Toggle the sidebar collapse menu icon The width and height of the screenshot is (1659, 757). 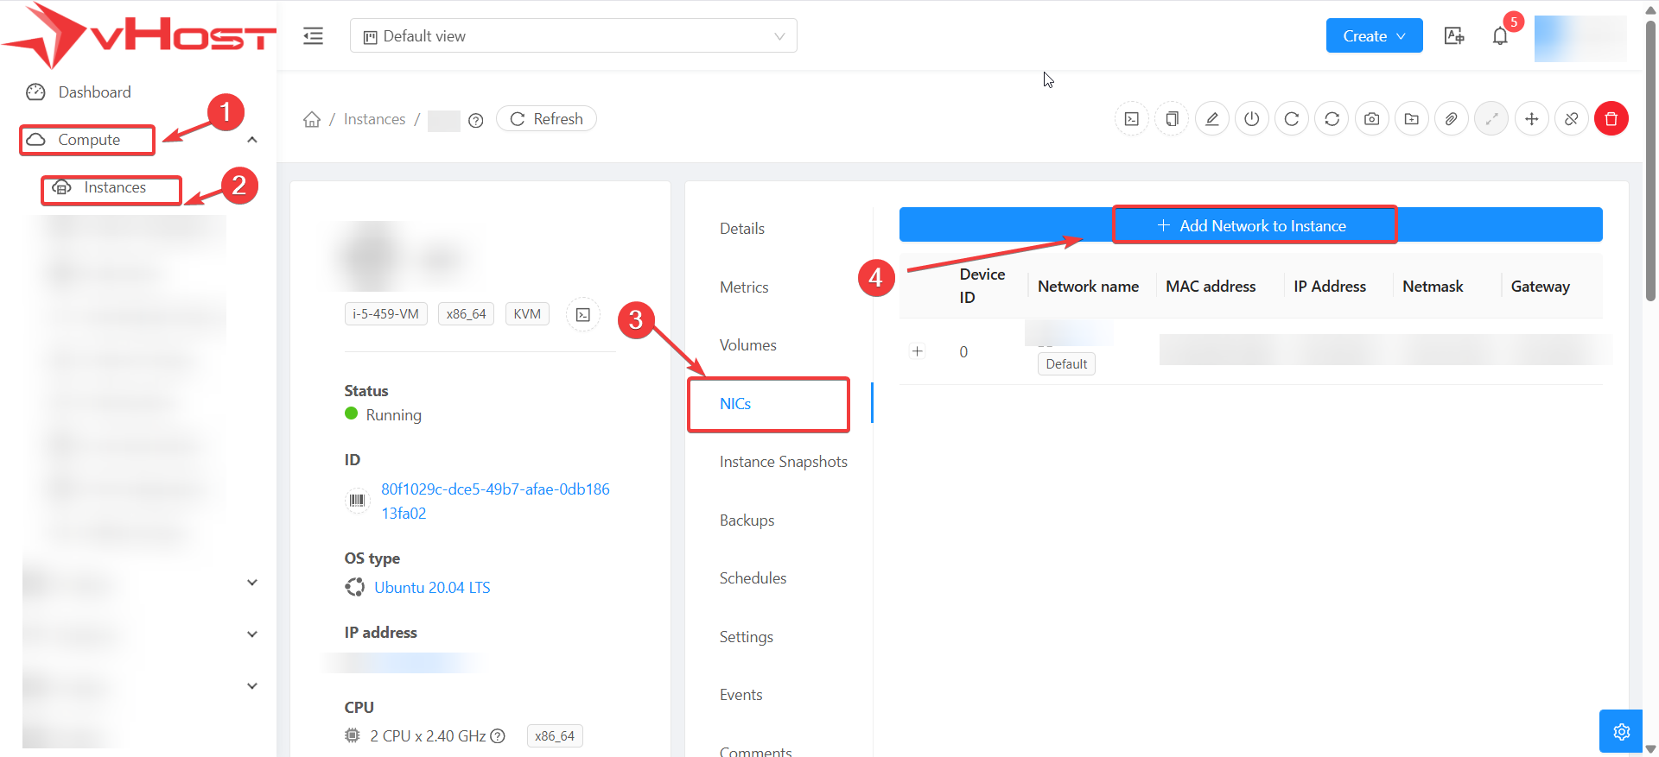coord(313,36)
